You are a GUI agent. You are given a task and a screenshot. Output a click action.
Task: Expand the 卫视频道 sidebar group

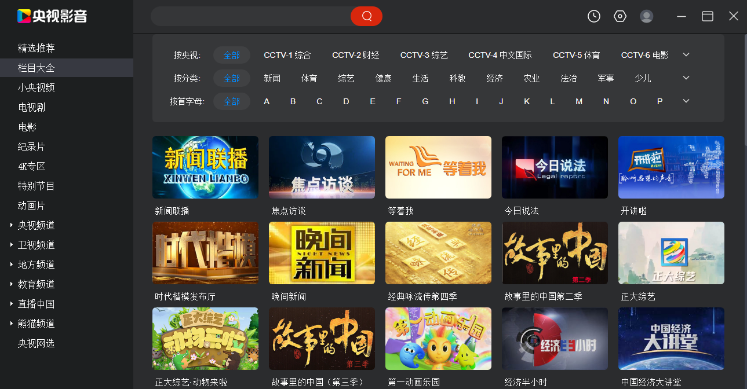[x=12, y=245]
